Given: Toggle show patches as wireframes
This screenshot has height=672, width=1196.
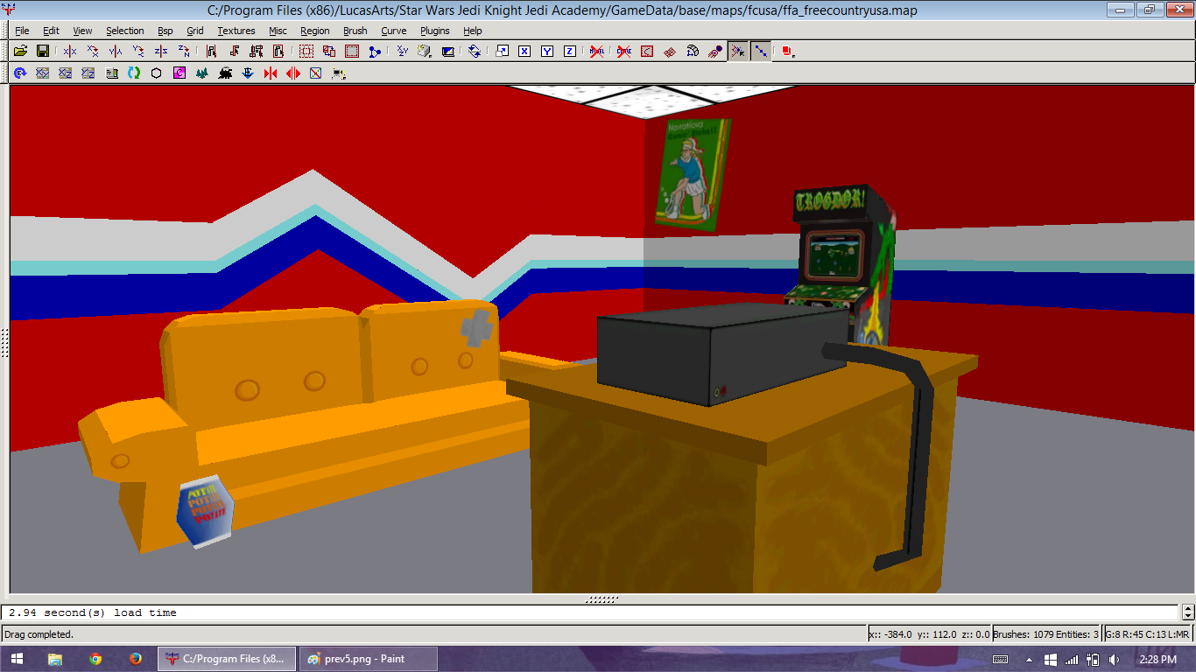Looking at the screenshot, I should (x=670, y=52).
